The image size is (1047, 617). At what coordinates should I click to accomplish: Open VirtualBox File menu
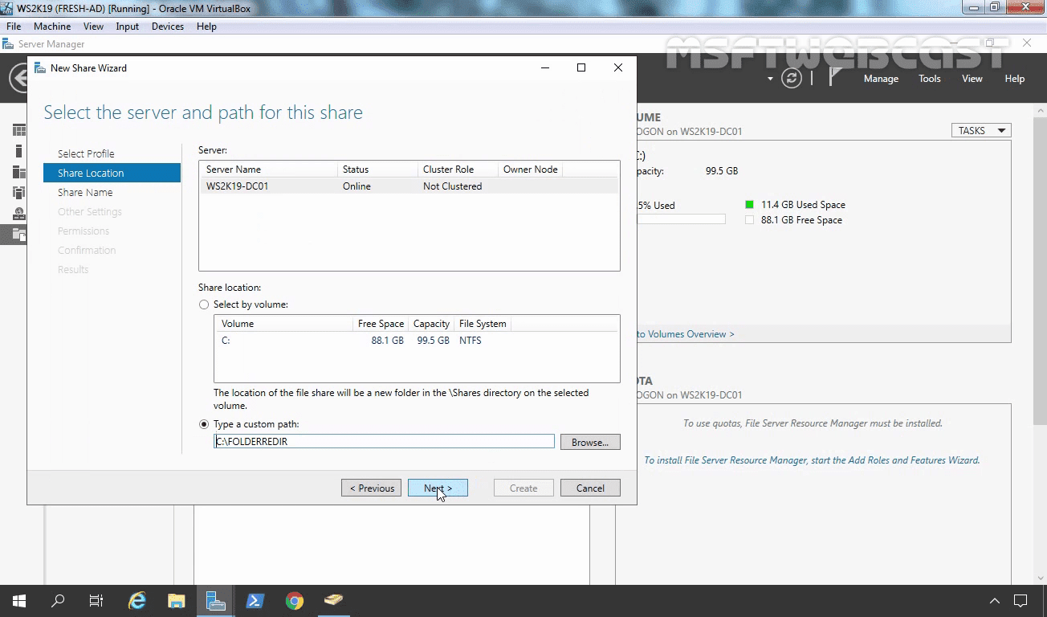[14, 27]
